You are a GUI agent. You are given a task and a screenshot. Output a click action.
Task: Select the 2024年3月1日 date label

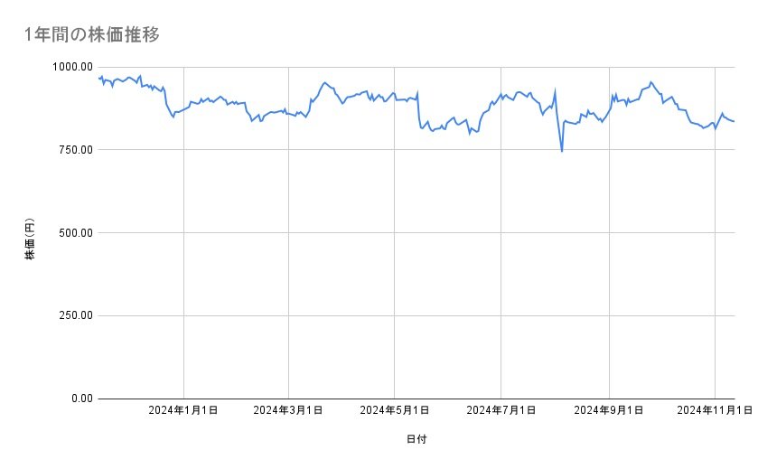click(289, 411)
